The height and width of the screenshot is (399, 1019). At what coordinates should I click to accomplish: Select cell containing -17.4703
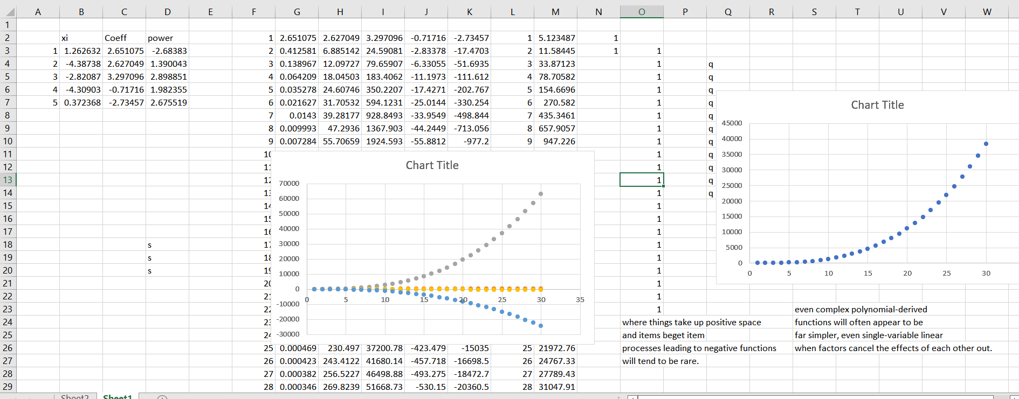tap(469, 51)
